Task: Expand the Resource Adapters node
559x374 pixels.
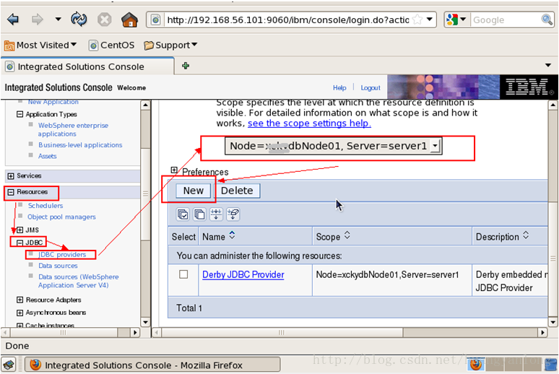Action: tap(20, 300)
